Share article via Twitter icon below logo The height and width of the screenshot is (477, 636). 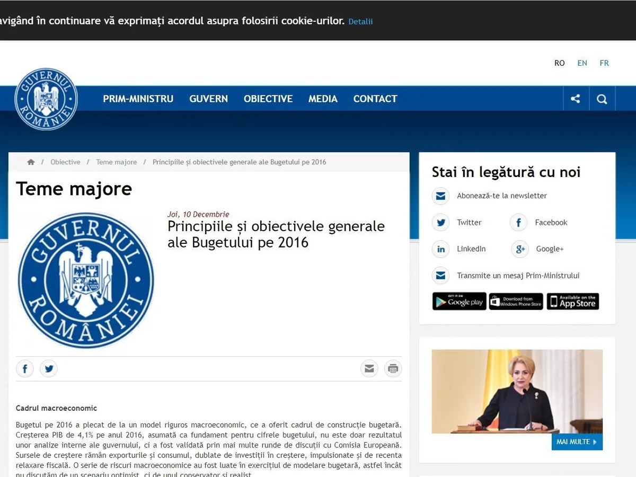tap(49, 369)
